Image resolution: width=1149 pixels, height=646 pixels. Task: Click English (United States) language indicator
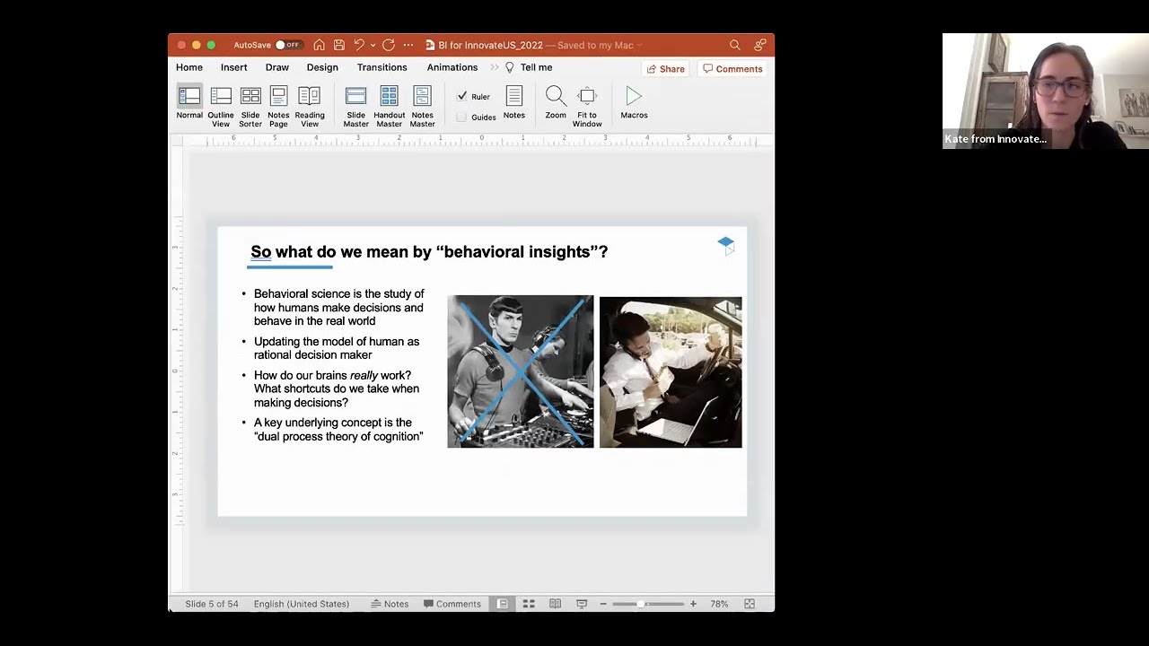tap(302, 604)
